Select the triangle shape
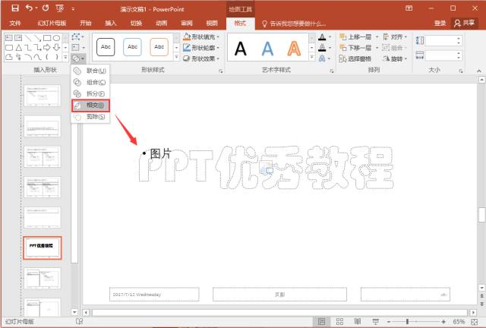Screen dimensions: 486x328 18,48
